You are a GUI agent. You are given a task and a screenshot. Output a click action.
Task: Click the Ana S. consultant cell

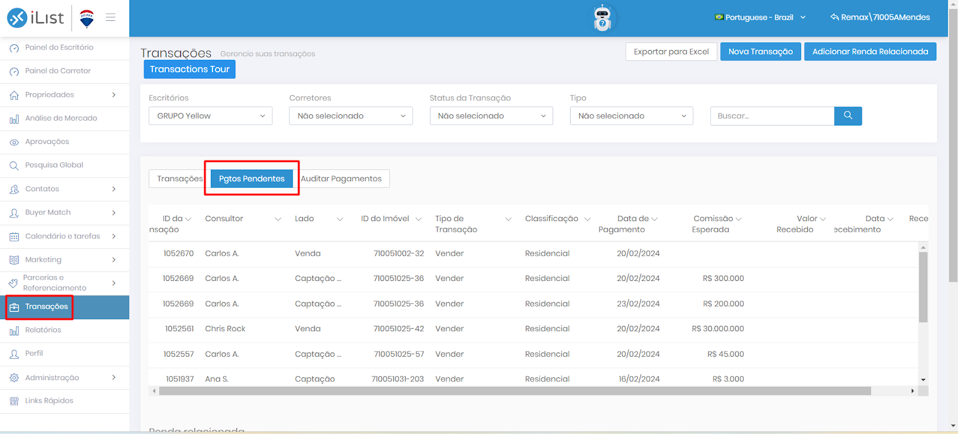[217, 379]
